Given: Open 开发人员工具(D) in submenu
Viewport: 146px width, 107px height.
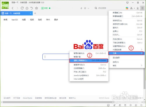Looking at the screenshot, I should tap(89, 72).
